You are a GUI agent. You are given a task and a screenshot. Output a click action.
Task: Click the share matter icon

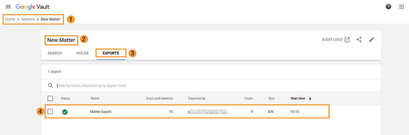(x=359, y=39)
